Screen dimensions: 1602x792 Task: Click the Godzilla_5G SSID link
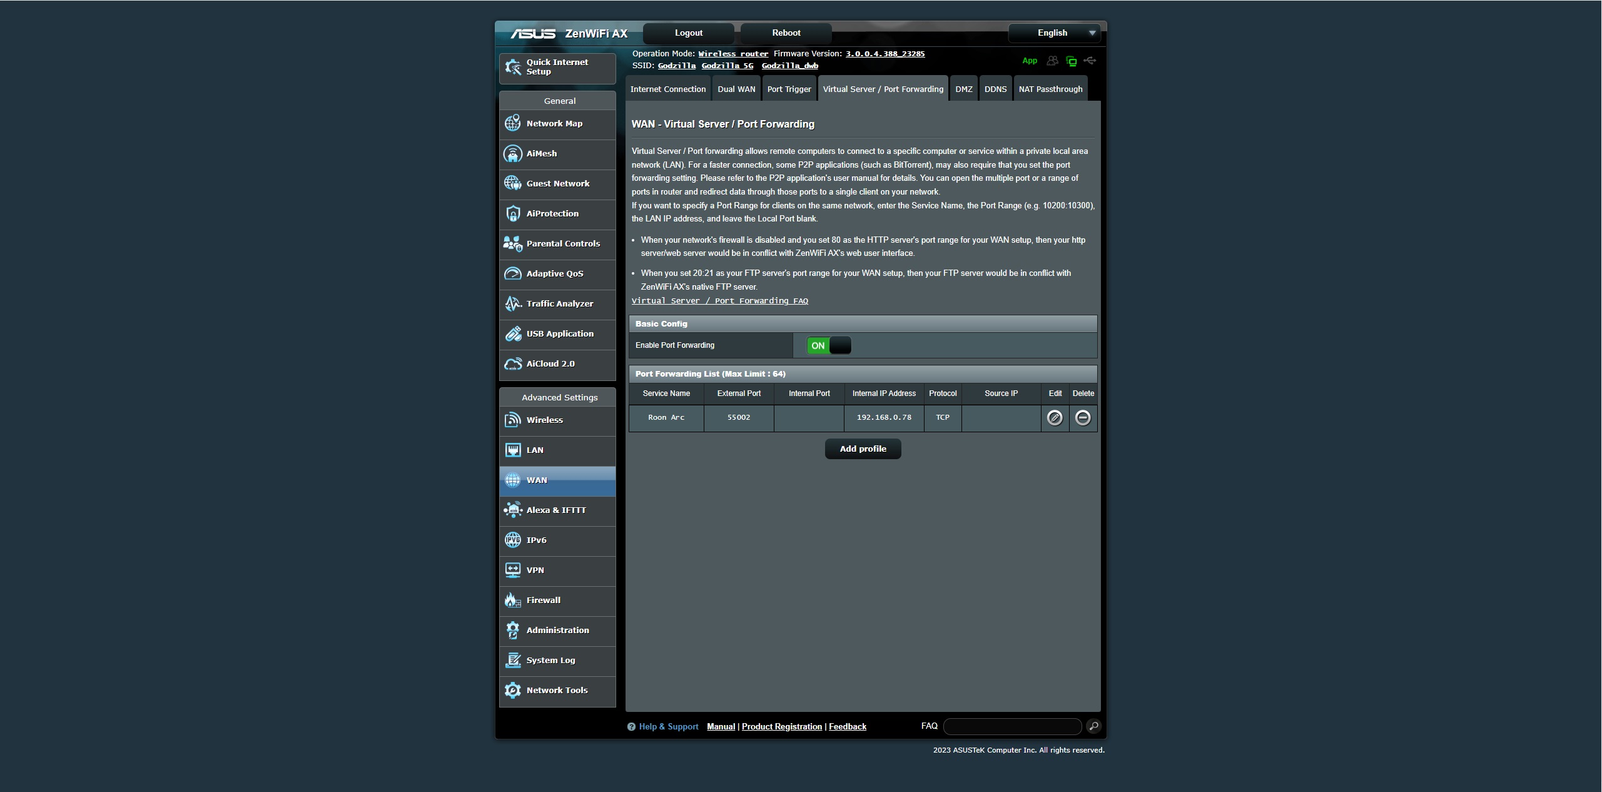coord(727,66)
